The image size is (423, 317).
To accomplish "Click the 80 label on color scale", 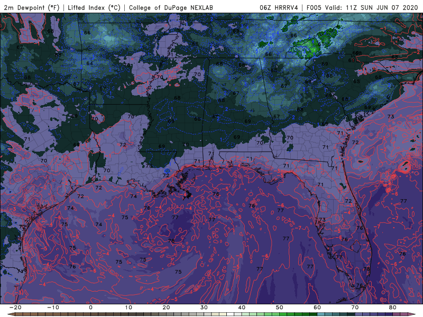I will tap(393, 307).
